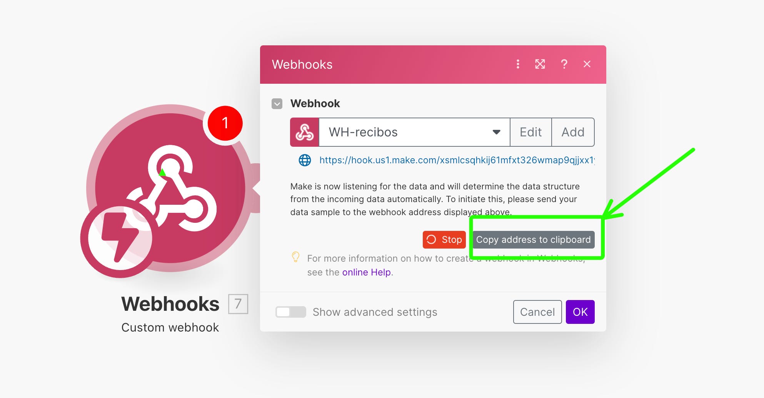The image size is (764, 398).
Task: Click the module number 7 box
Action: tap(238, 304)
